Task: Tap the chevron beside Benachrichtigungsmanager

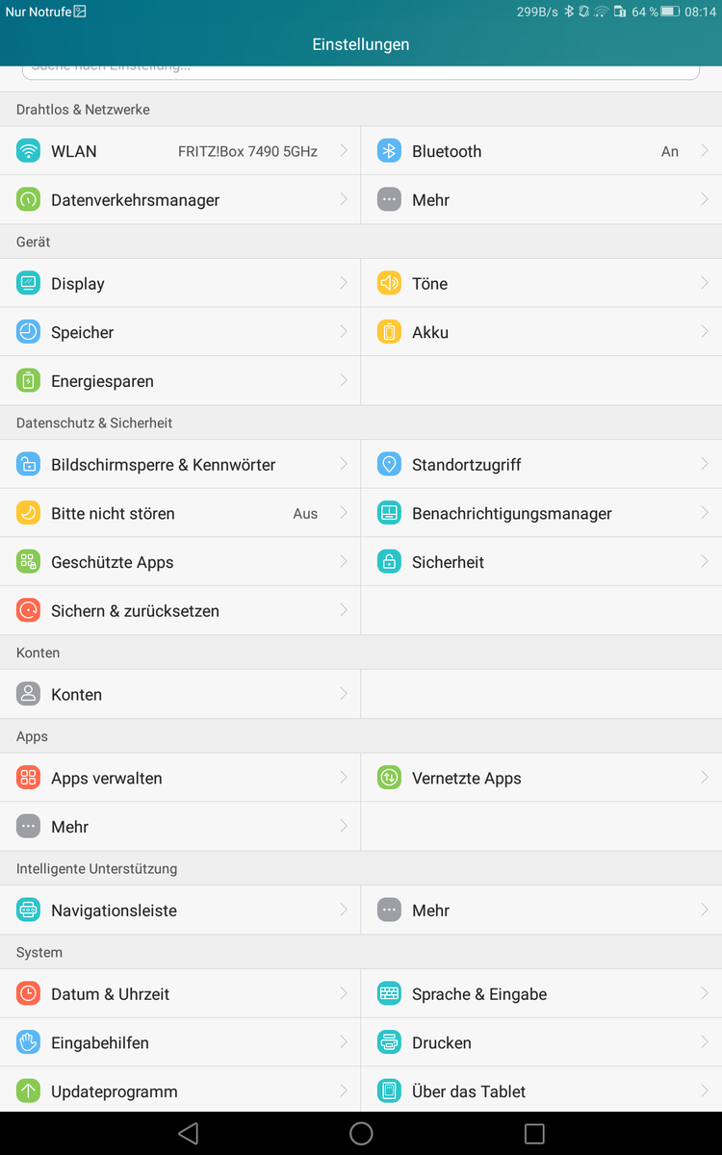Action: [705, 513]
